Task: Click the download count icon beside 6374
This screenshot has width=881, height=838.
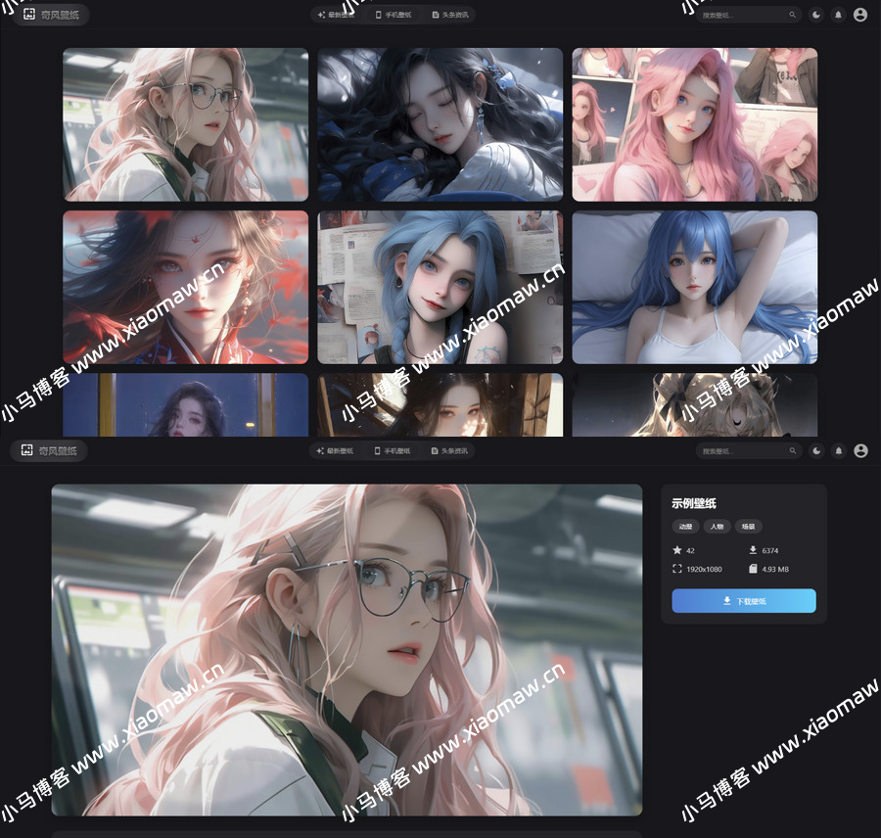Action: pos(753,551)
